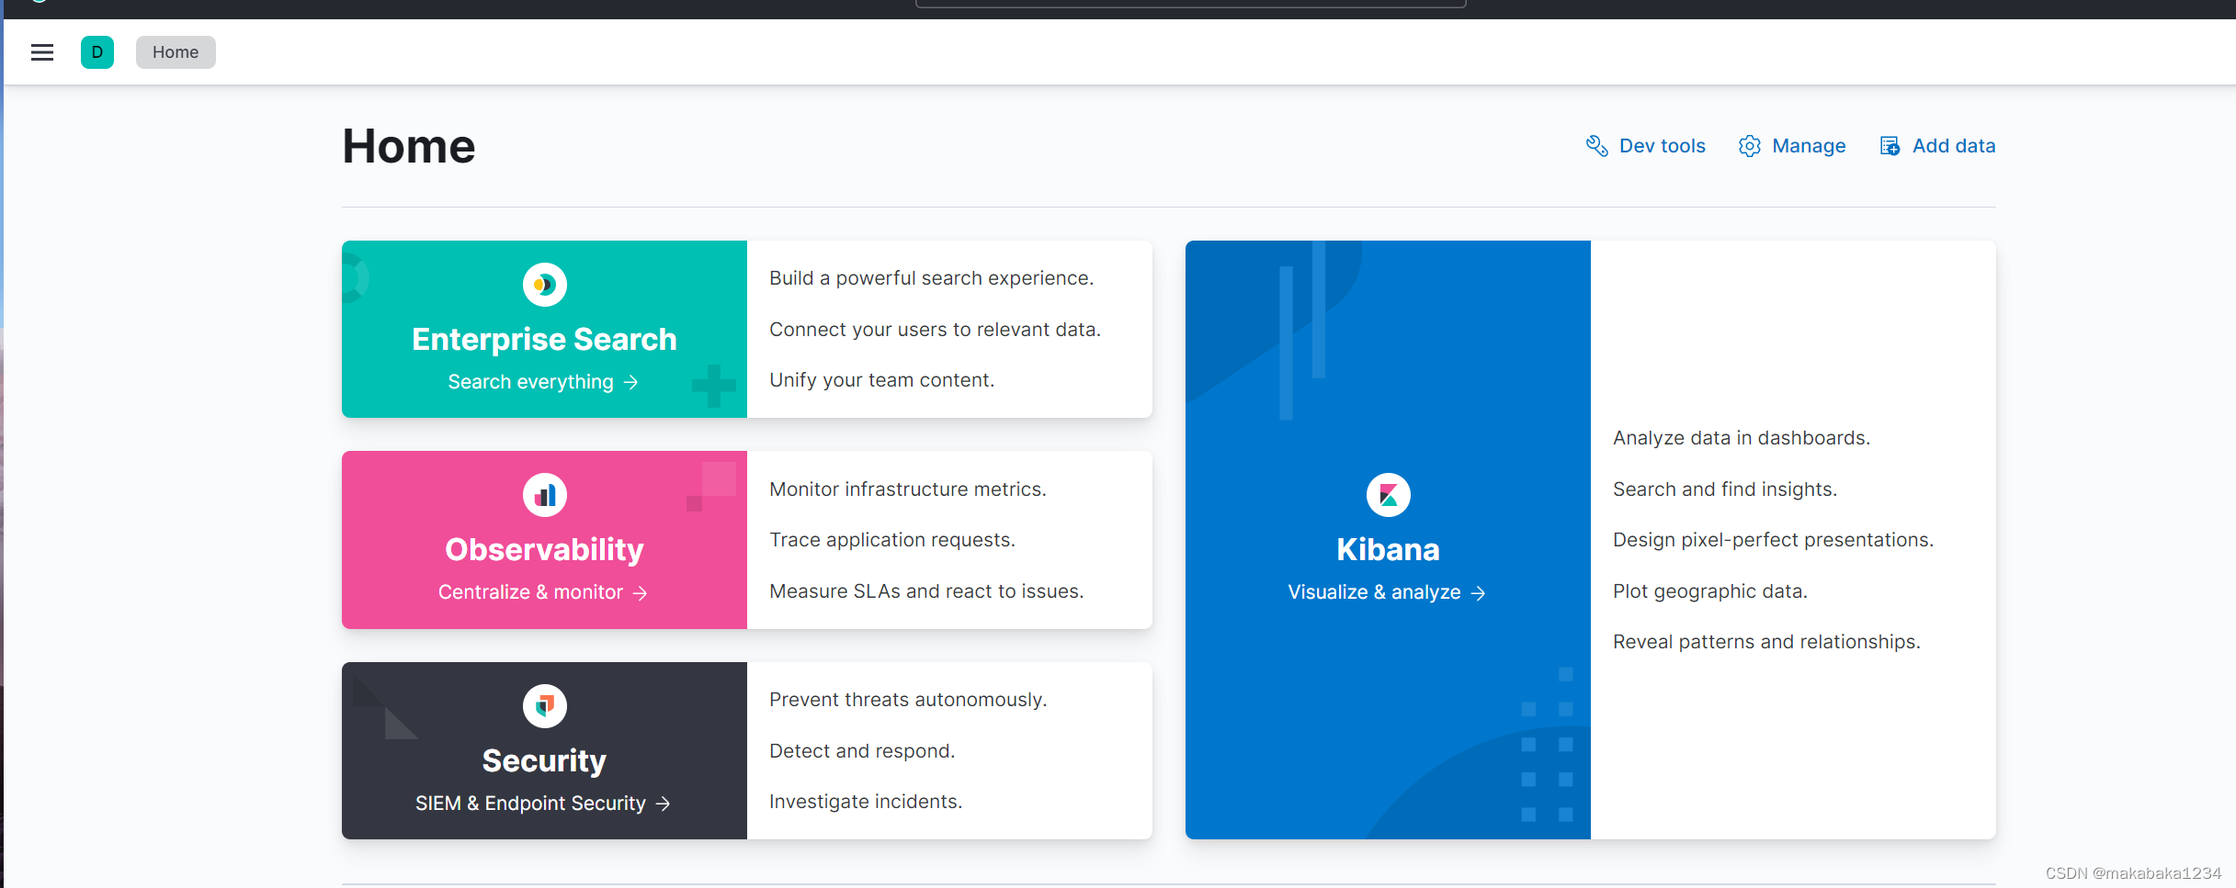Click 'Reveal patterns and relationships.' text
Image resolution: width=2236 pixels, height=888 pixels.
tap(1766, 642)
